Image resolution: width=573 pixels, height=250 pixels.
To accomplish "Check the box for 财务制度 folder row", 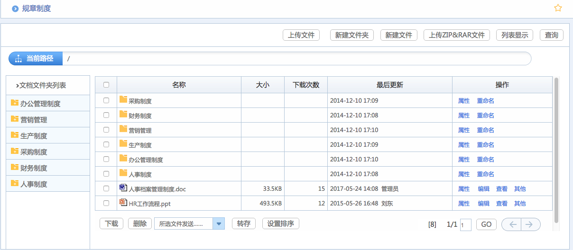I will pyautogui.click(x=106, y=115).
